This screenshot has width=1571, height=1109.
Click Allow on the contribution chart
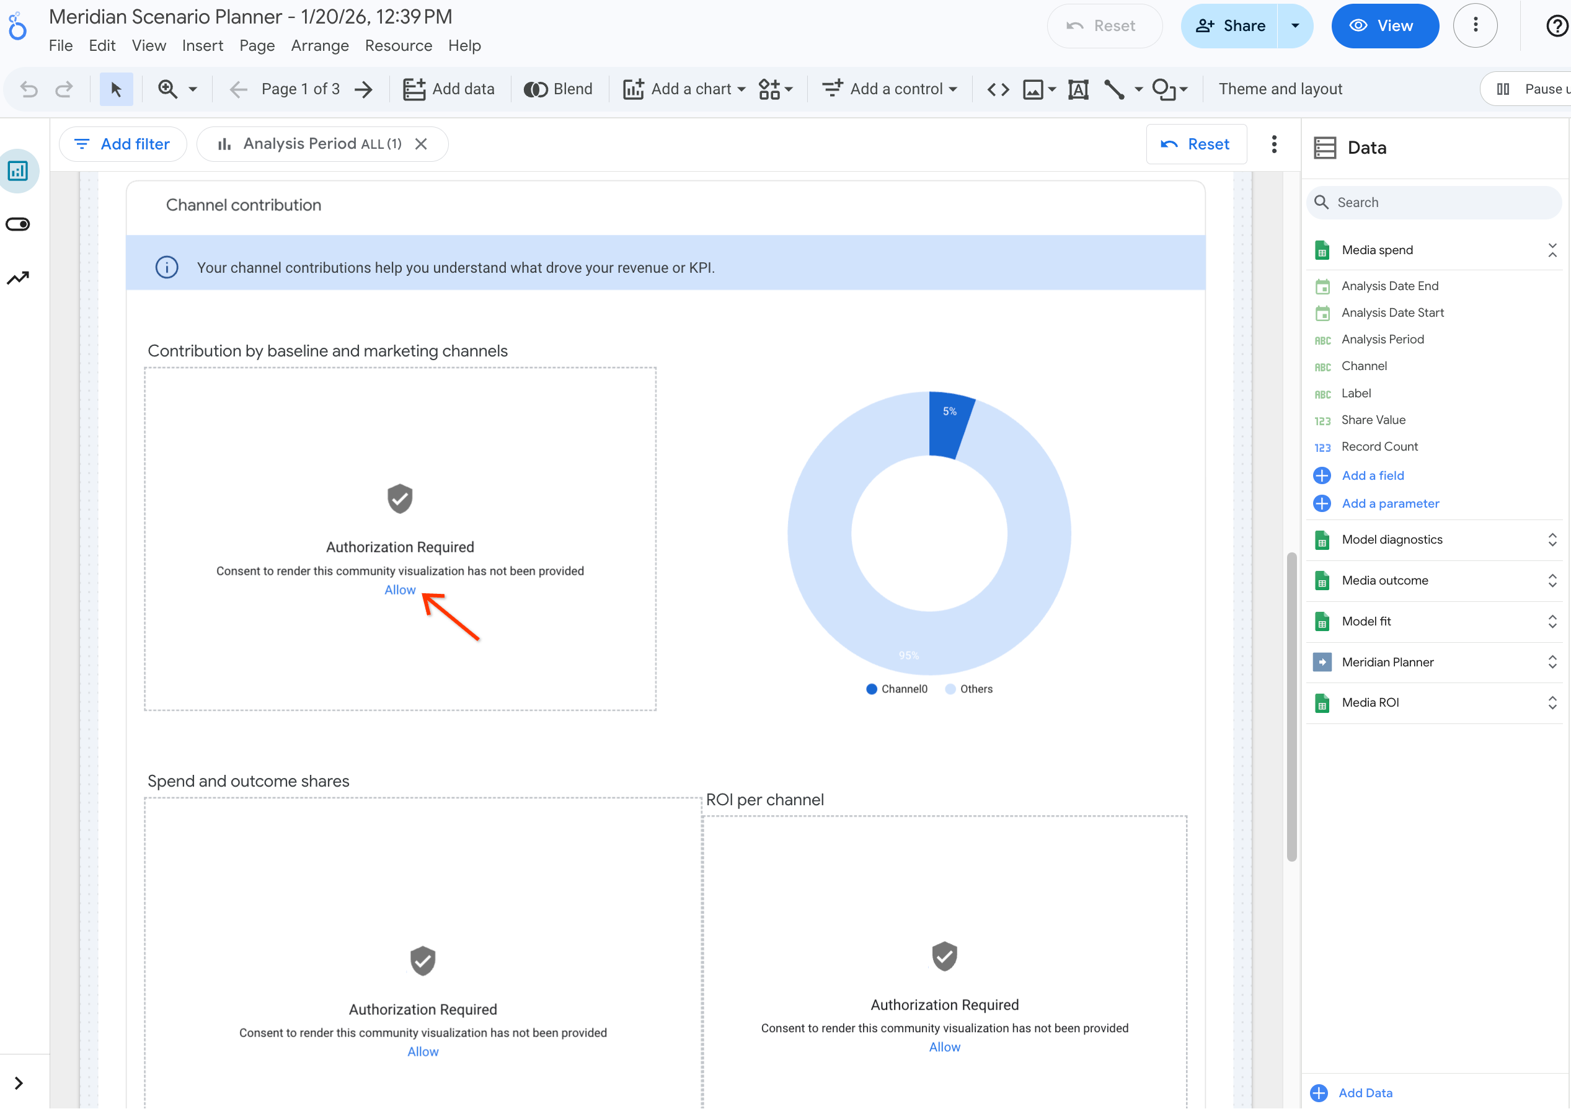click(400, 590)
